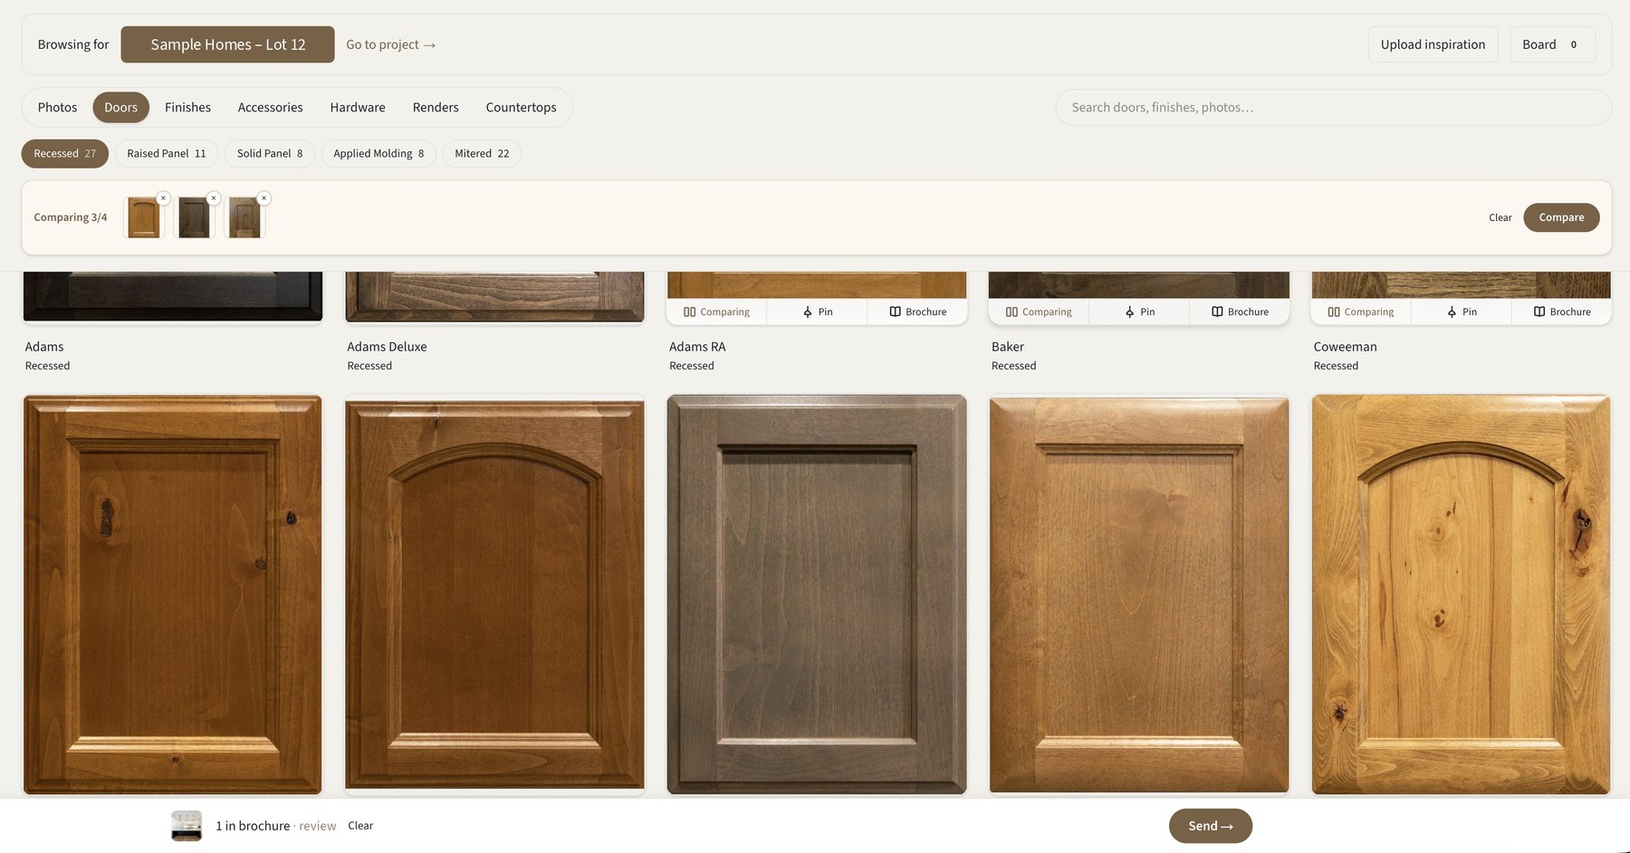
Task: Open brochure review link
Action: click(x=318, y=826)
